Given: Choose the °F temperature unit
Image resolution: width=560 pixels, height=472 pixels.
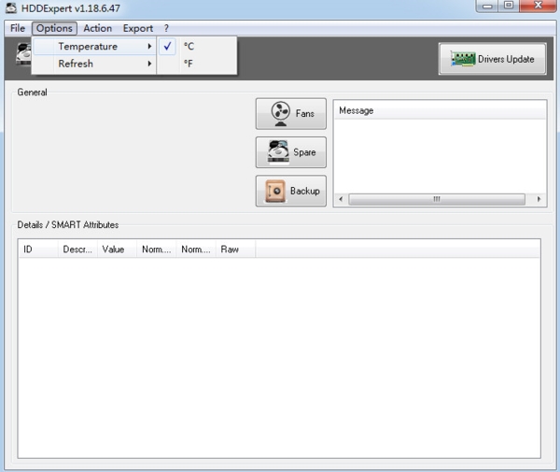Looking at the screenshot, I should pyautogui.click(x=197, y=64).
